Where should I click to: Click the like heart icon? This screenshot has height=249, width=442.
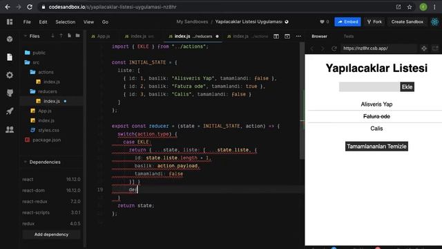(322, 21)
